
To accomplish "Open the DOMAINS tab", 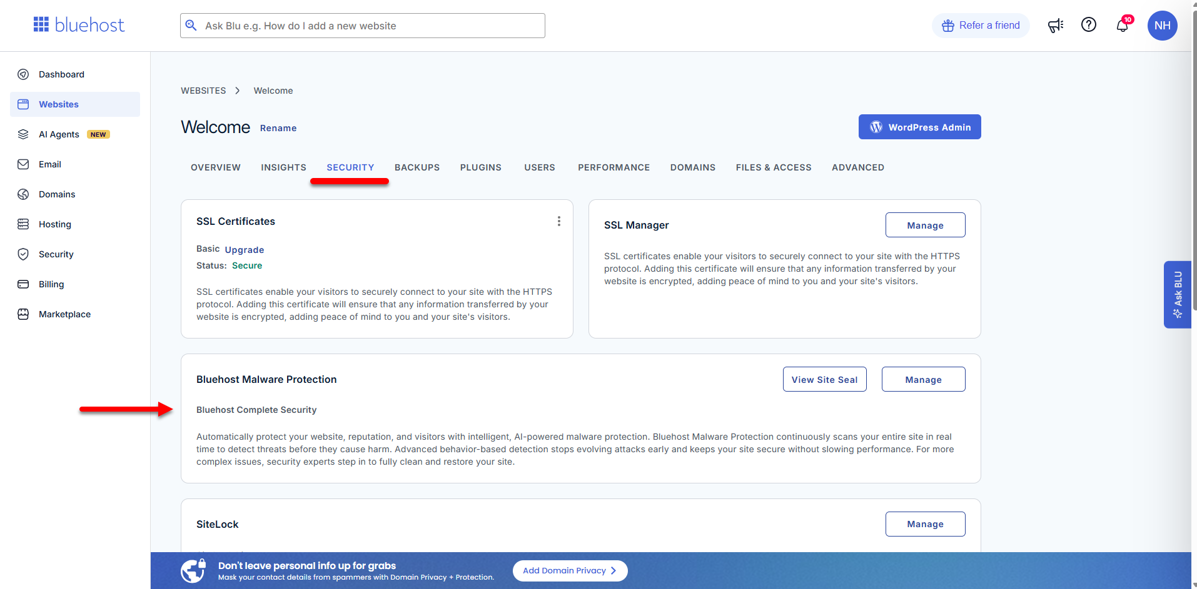I will pos(693,167).
